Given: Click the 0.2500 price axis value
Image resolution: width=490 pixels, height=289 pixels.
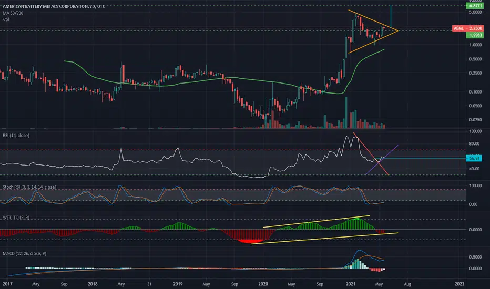Looking at the screenshot, I should 475,73.
